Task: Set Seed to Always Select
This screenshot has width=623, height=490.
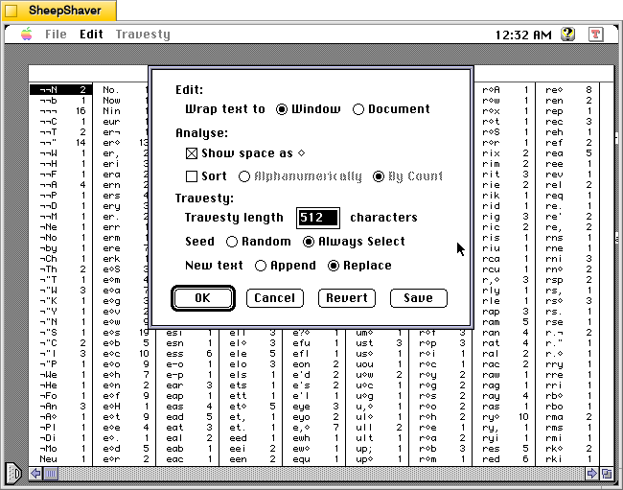Action: [x=354, y=242]
